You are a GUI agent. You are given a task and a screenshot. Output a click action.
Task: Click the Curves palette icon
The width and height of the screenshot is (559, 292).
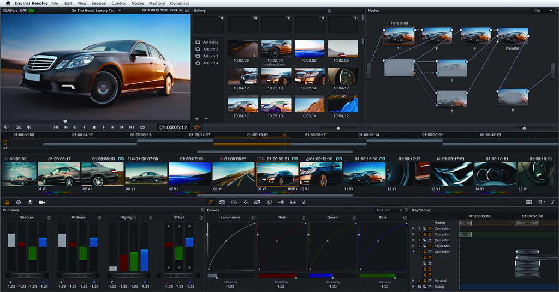tap(211, 202)
